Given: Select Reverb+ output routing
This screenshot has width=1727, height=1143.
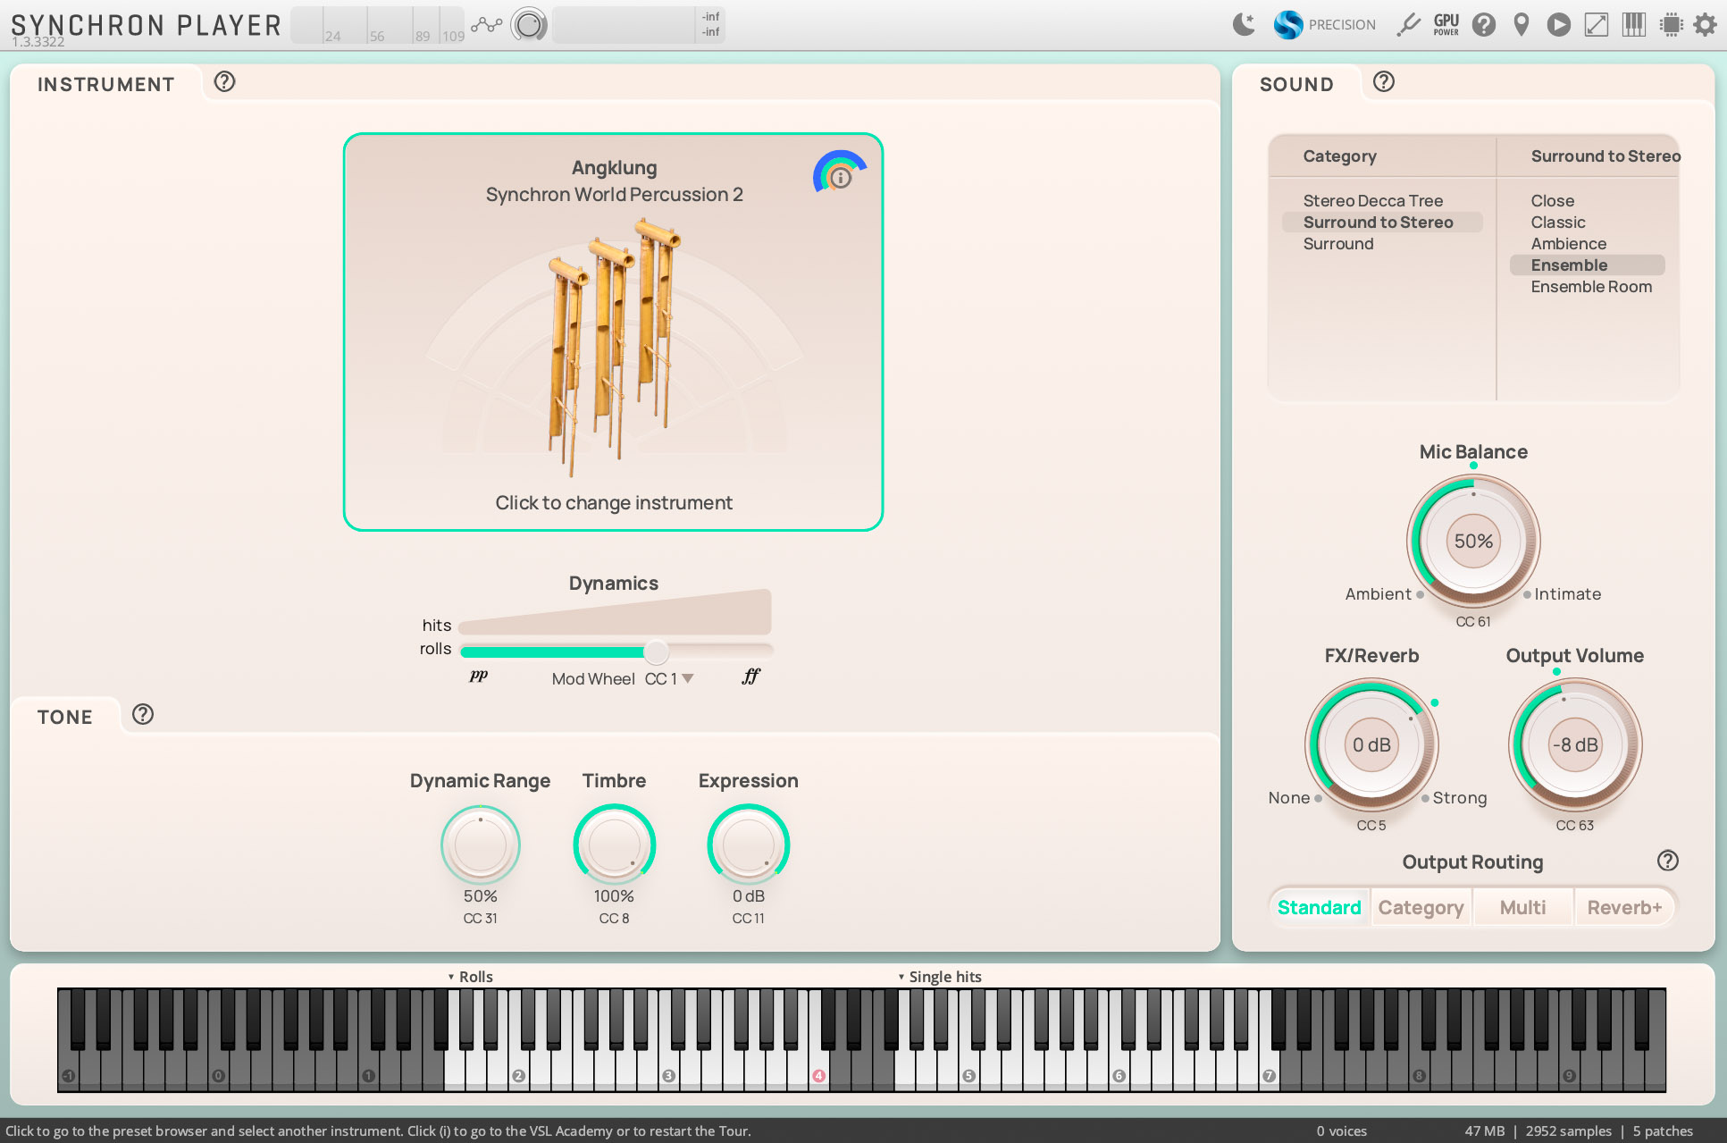Looking at the screenshot, I should click(1624, 907).
